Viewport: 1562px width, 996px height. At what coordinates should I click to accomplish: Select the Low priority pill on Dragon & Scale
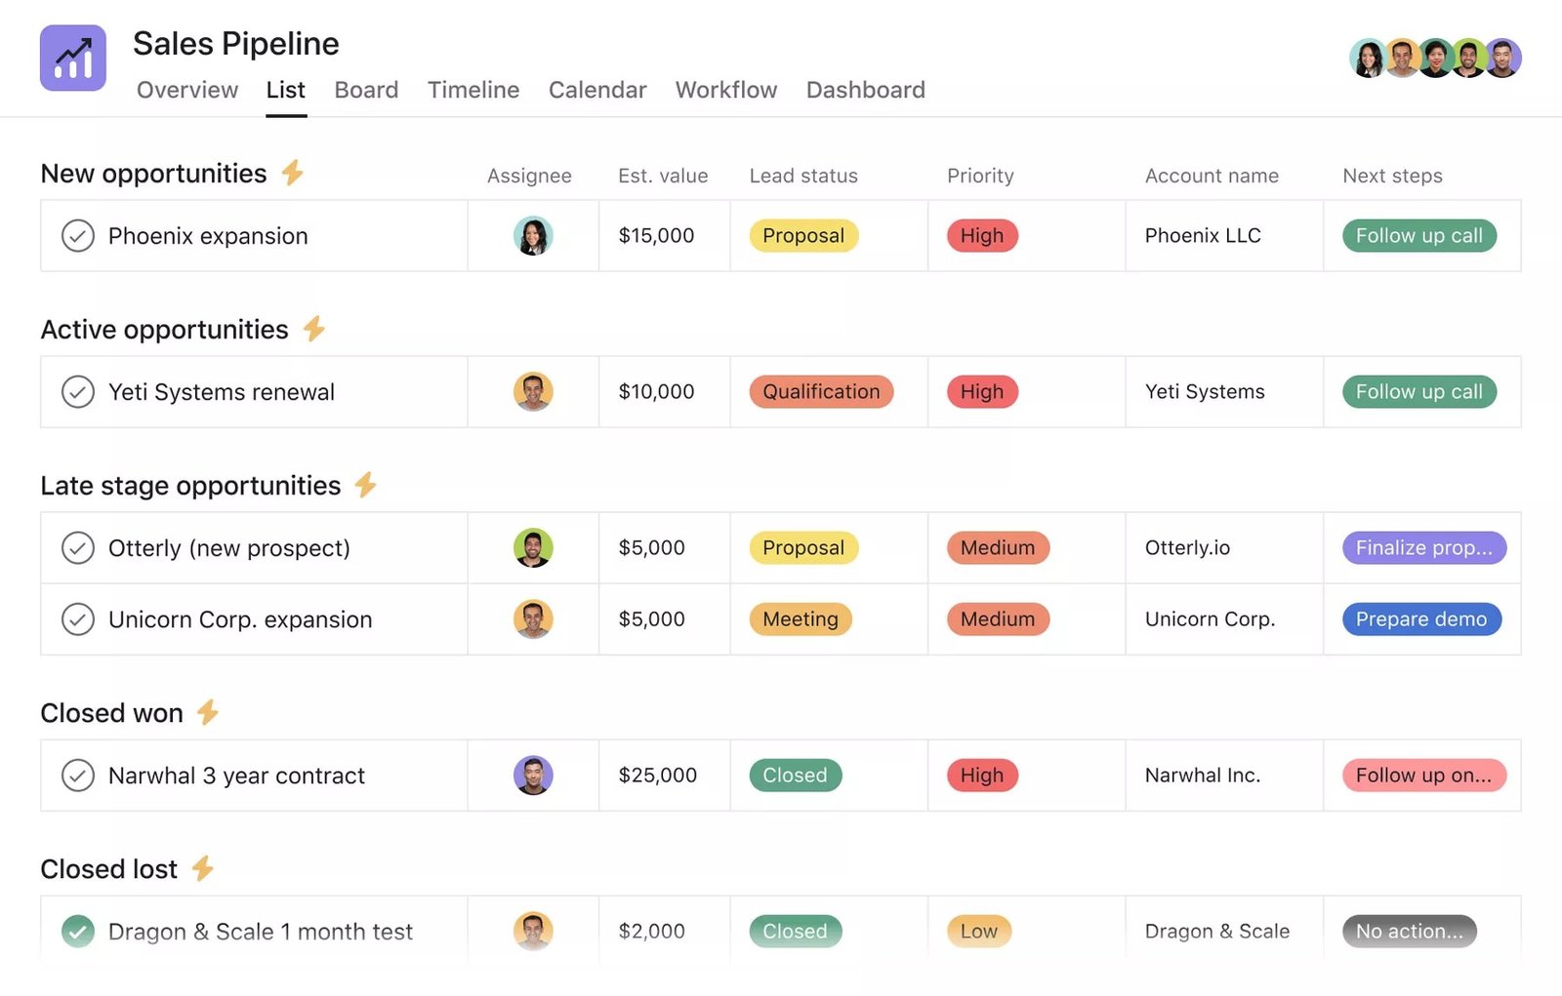977,931
